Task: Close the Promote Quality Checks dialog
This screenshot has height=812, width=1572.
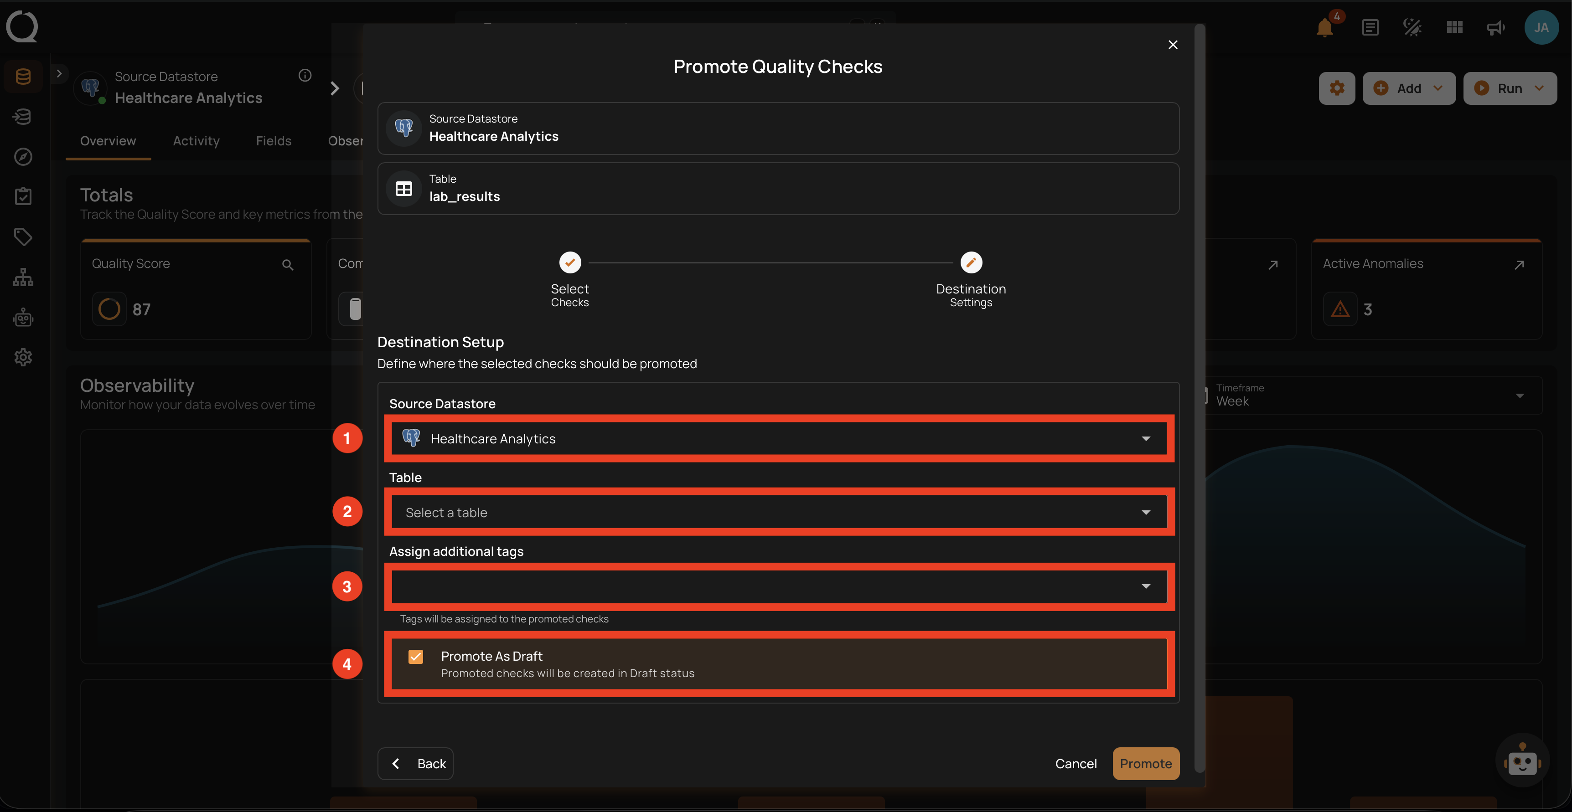Action: point(1172,45)
